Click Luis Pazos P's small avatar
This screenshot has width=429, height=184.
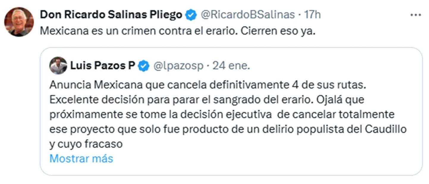(58, 65)
